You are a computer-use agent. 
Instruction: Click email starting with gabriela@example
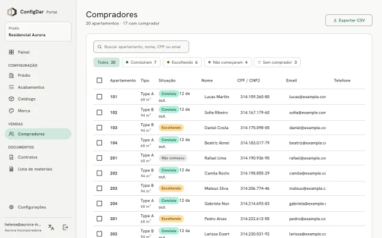[307, 203]
